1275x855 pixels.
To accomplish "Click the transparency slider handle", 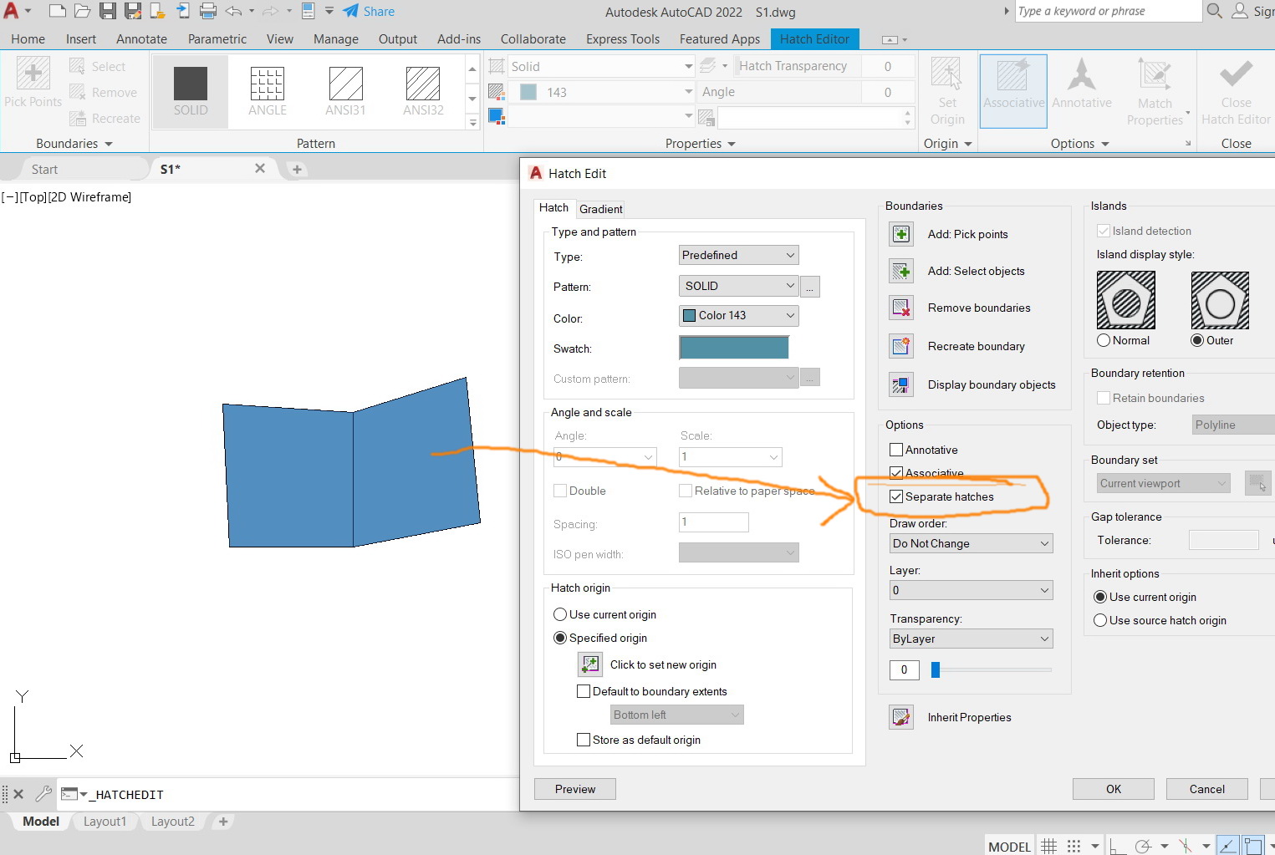I will click(x=936, y=669).
